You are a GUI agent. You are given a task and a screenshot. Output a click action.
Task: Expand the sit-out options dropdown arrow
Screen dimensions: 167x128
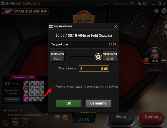(47, 115)
